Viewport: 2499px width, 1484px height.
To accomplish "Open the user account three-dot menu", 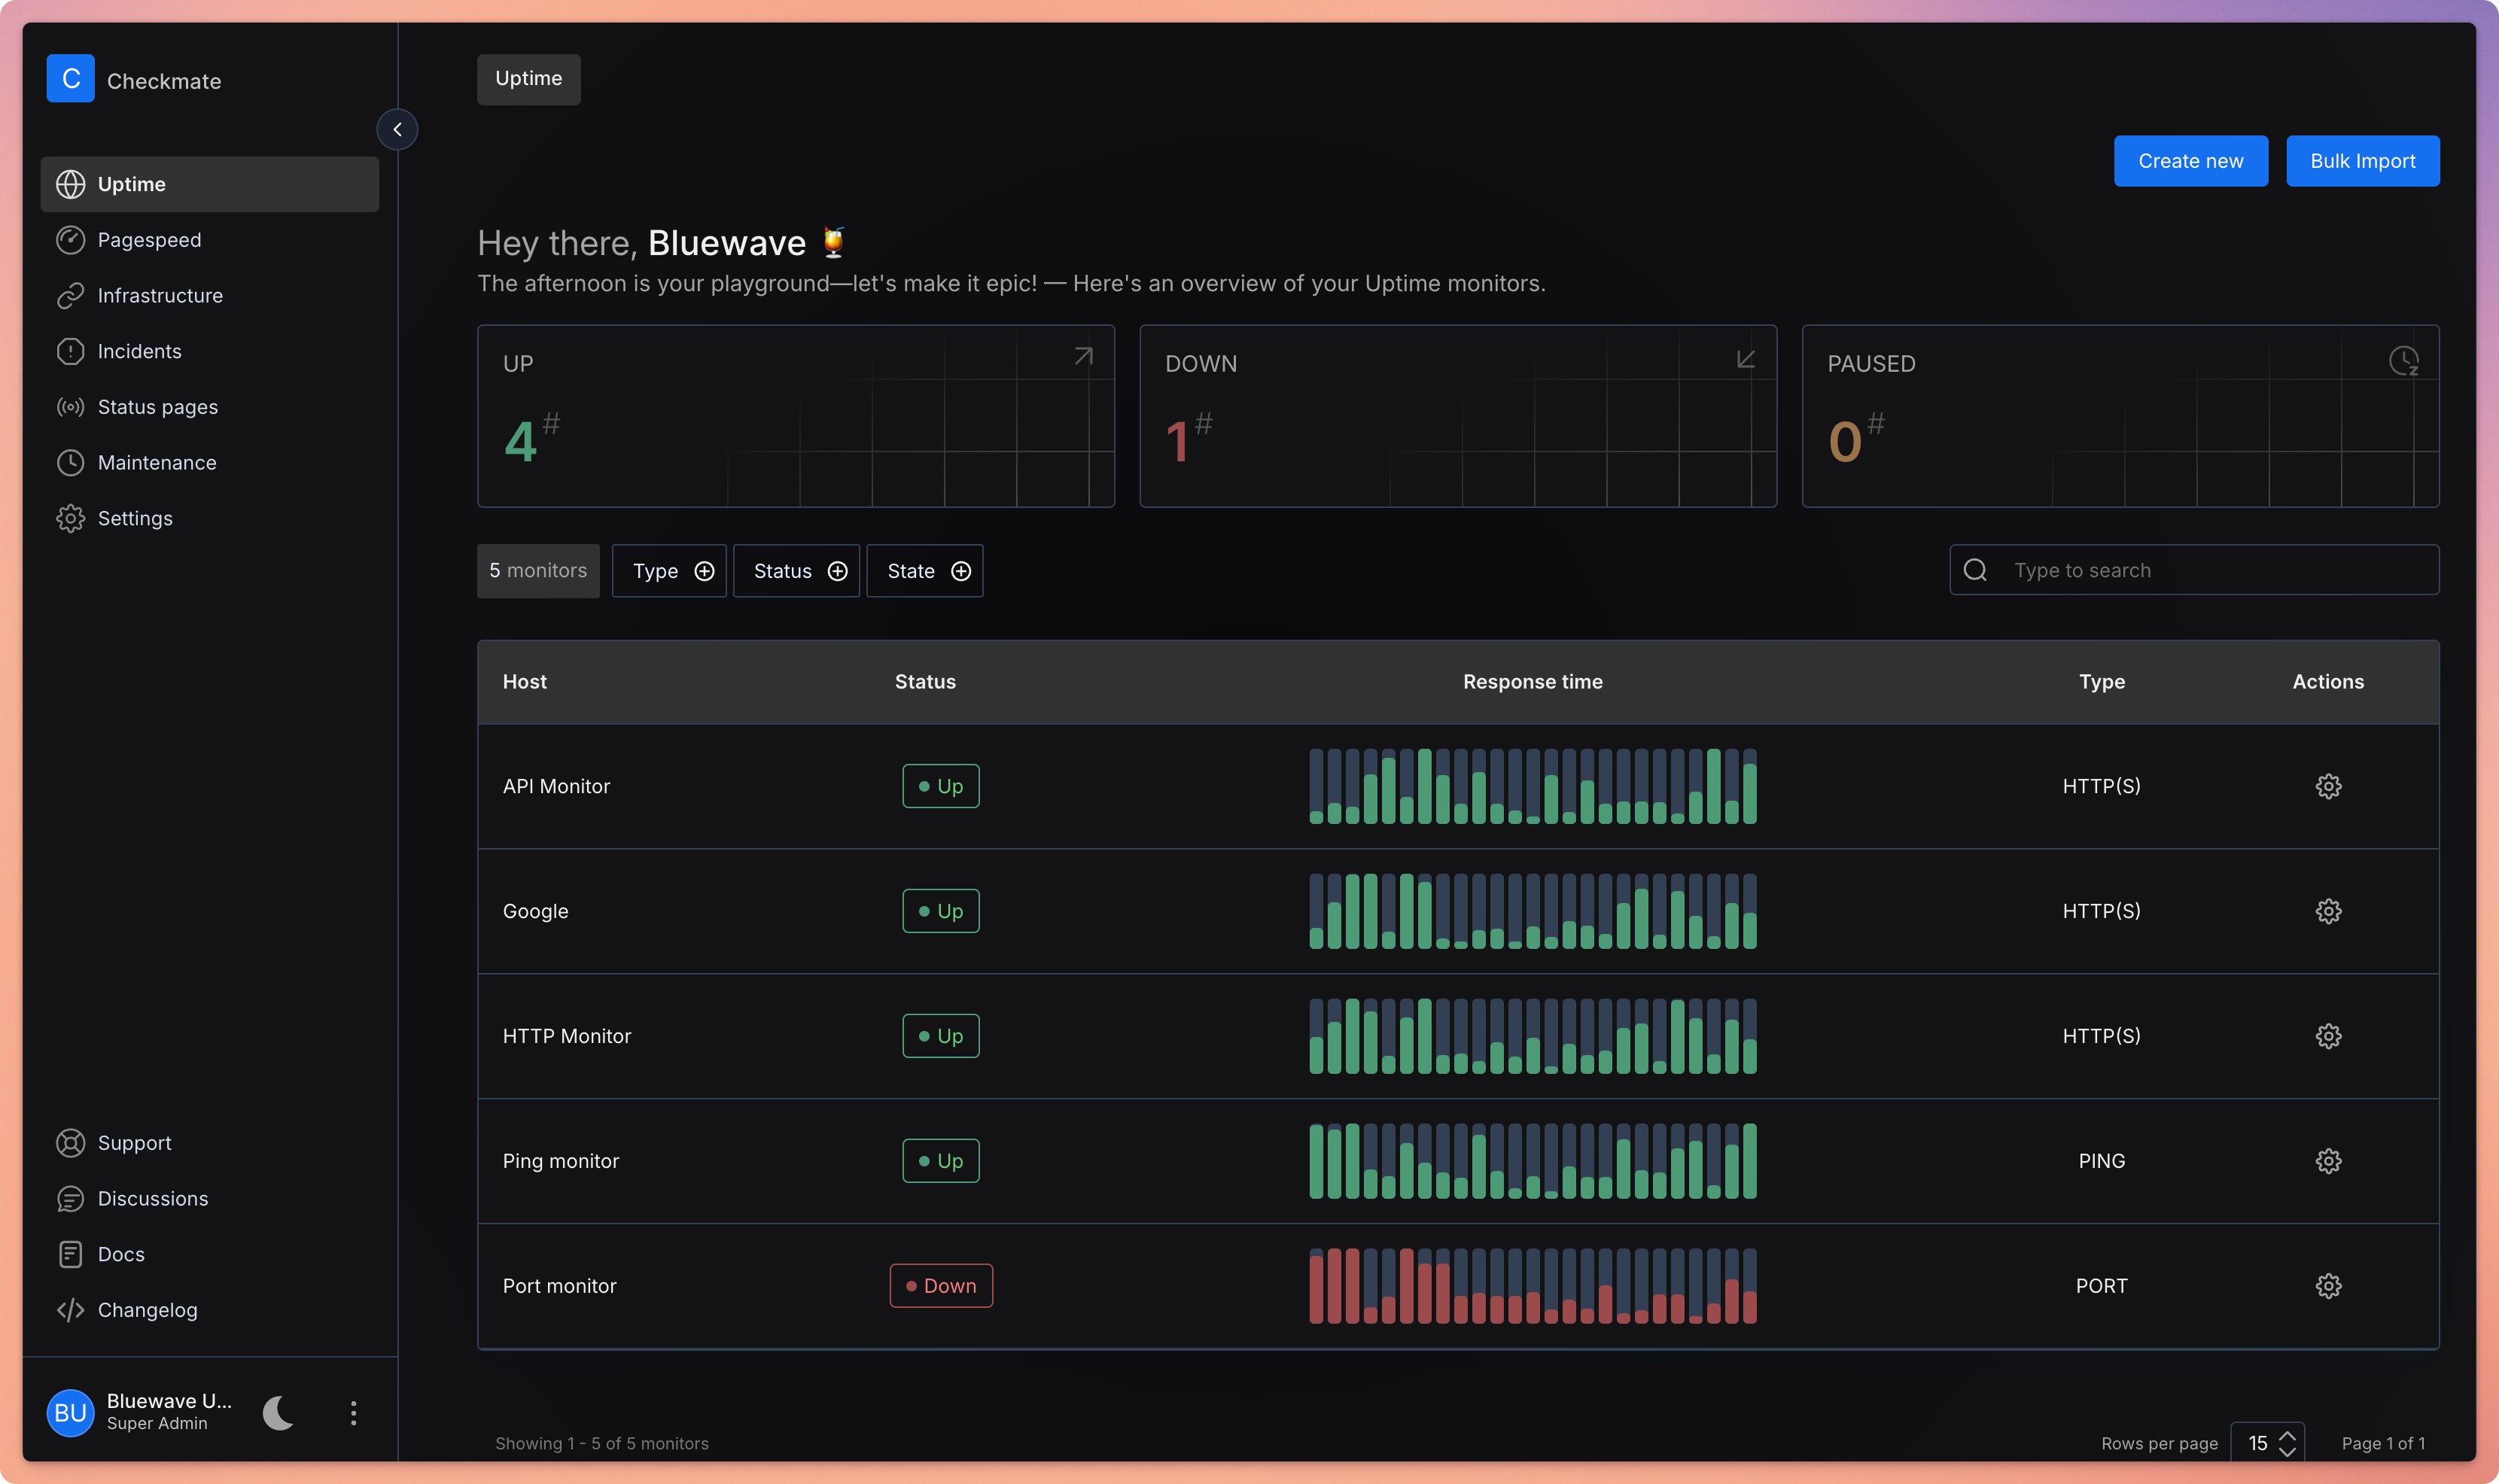I will [x=353, y=1412].
